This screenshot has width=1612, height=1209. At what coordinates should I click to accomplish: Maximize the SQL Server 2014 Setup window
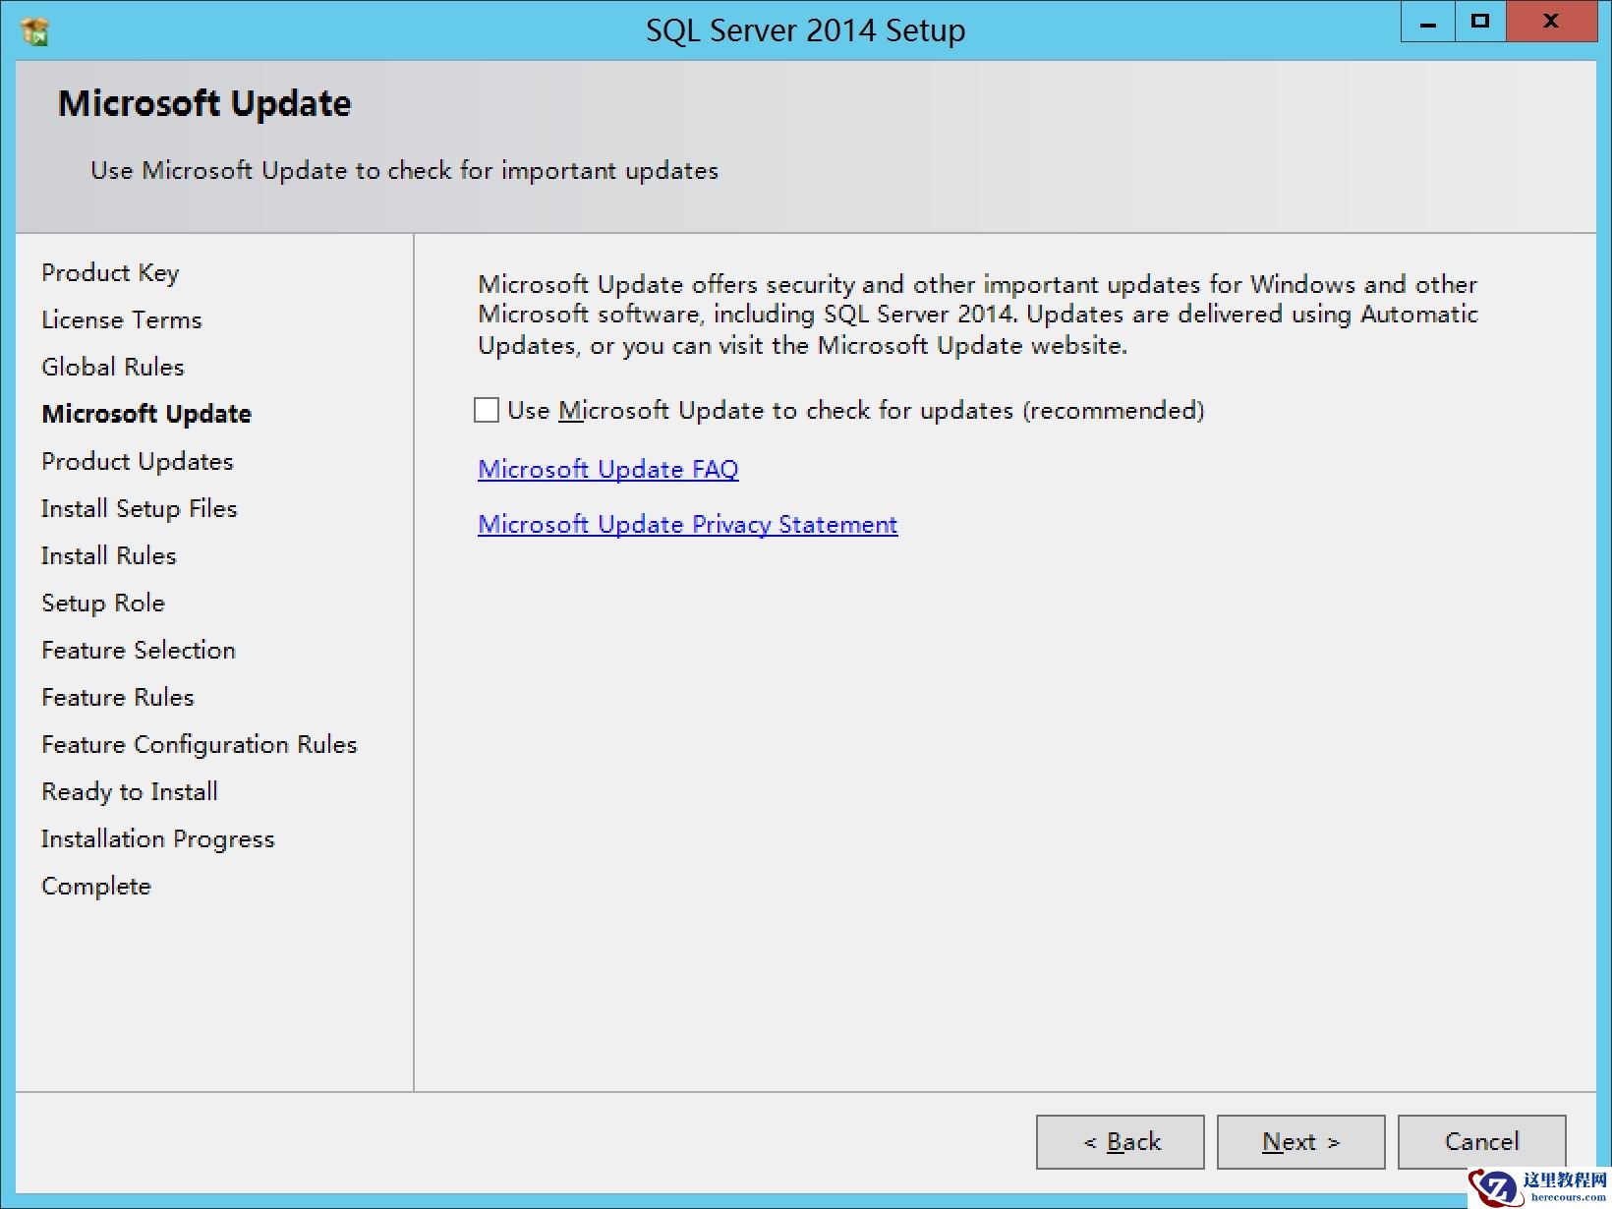[x=1479, y=22]
